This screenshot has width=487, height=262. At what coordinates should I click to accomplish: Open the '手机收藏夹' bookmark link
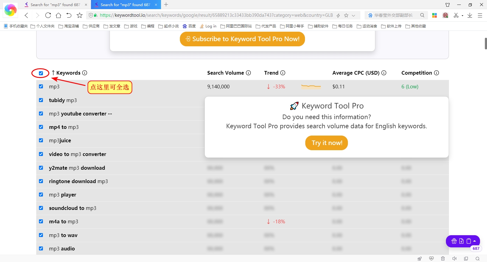(x=16, y=26)
